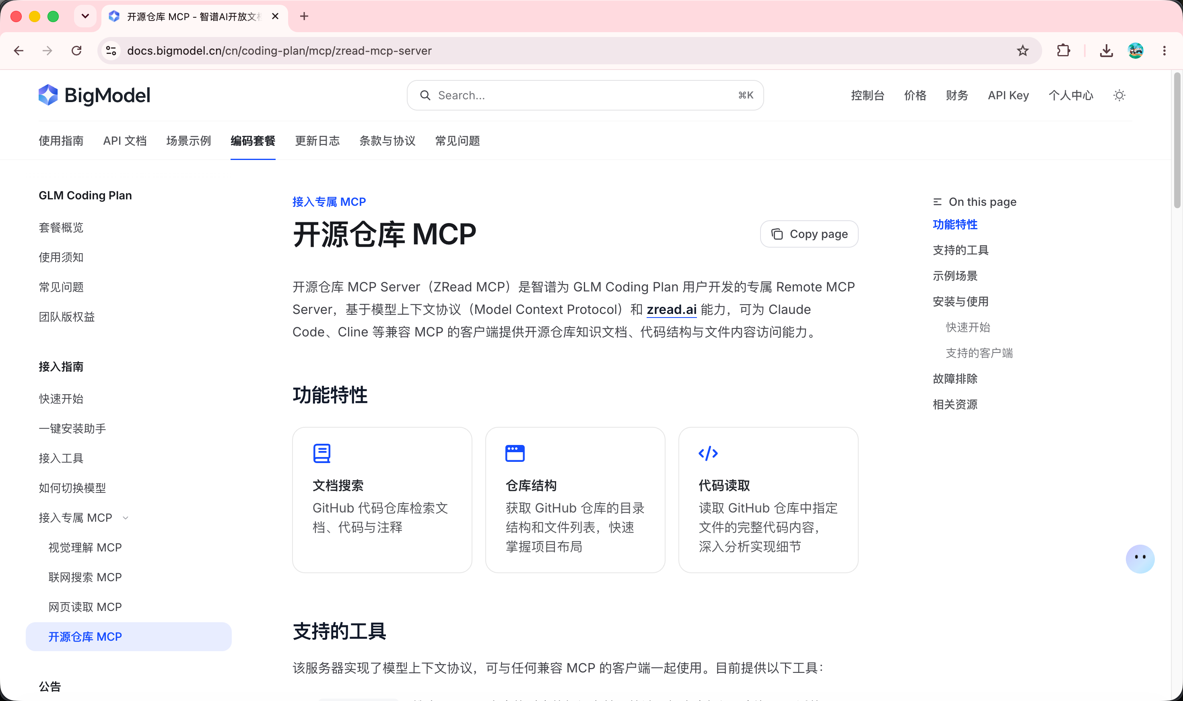Viewport: 1183px width, 701px height.
Task: Open 接入工具 in the sidebar
Action: pos(61,459)
